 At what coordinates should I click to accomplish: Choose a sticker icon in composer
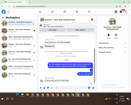pyautogui.click(x=48, y=88)
